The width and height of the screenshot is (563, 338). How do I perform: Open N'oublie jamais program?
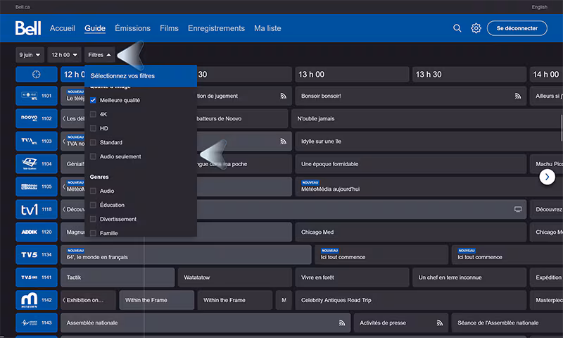pyautogui.click(x=427, y=118)
